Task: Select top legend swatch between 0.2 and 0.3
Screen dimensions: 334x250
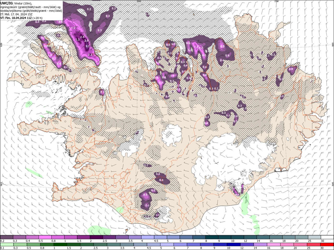Action: click(7, 237)
